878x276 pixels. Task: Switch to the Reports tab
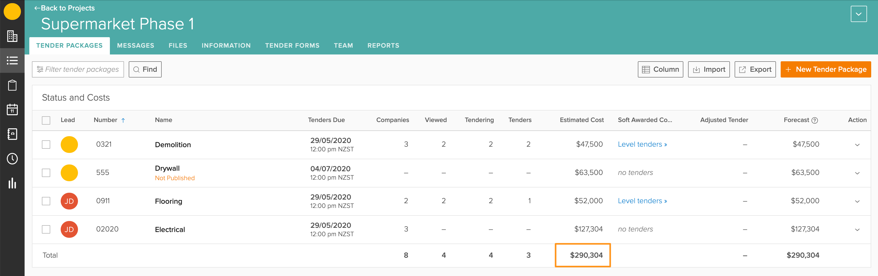pos(383,46)
